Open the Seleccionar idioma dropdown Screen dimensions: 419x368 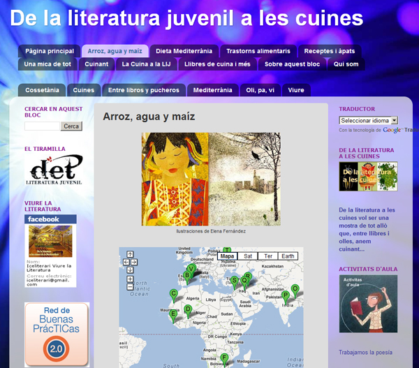click(x=368, y=121)
